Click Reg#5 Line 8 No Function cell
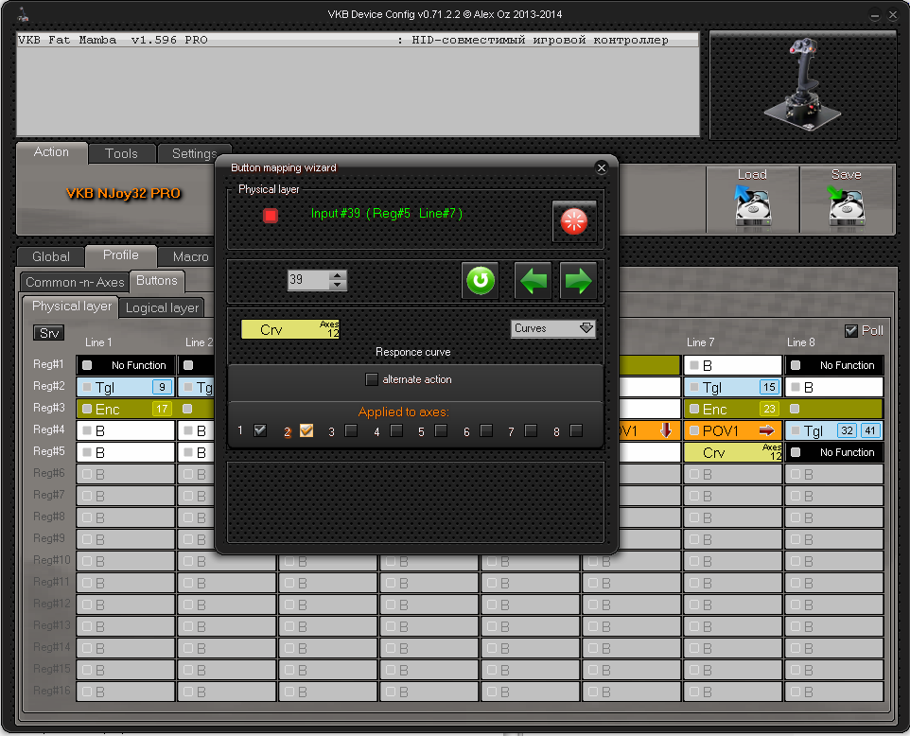This screenshot has height=736, width=910. point(834,452)
